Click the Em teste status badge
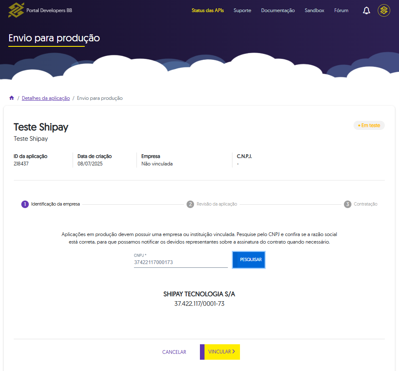This screenshot has height=371, width=399. pyautogui.click(x=369, y=125)
